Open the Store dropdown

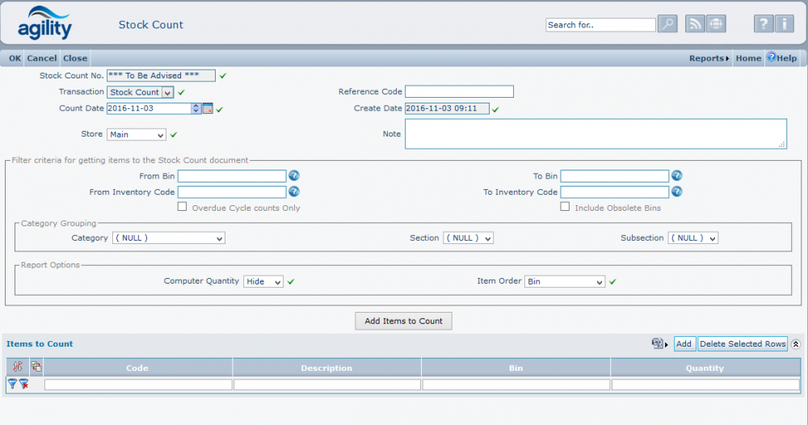coord(137,135)
